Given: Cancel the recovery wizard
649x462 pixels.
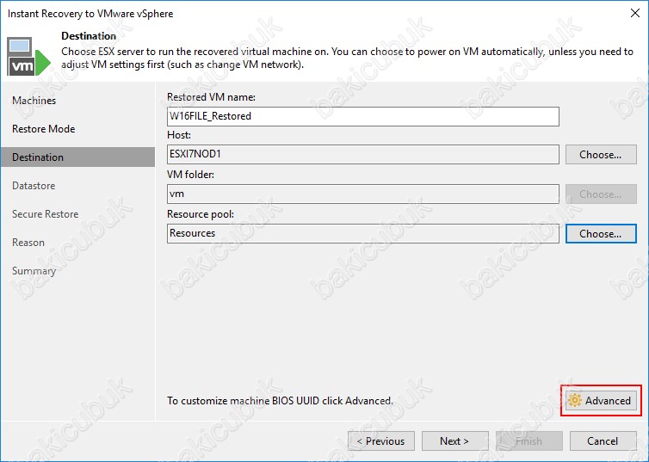Looking at the screenshot, I should pyautogui.click(x=603, y=440).
